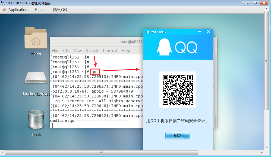Image resolution: width=271 pixels, height=157 pixels.
Task: Click the remote desktop vertical scrollbar thumb
Action: [266, 61]
